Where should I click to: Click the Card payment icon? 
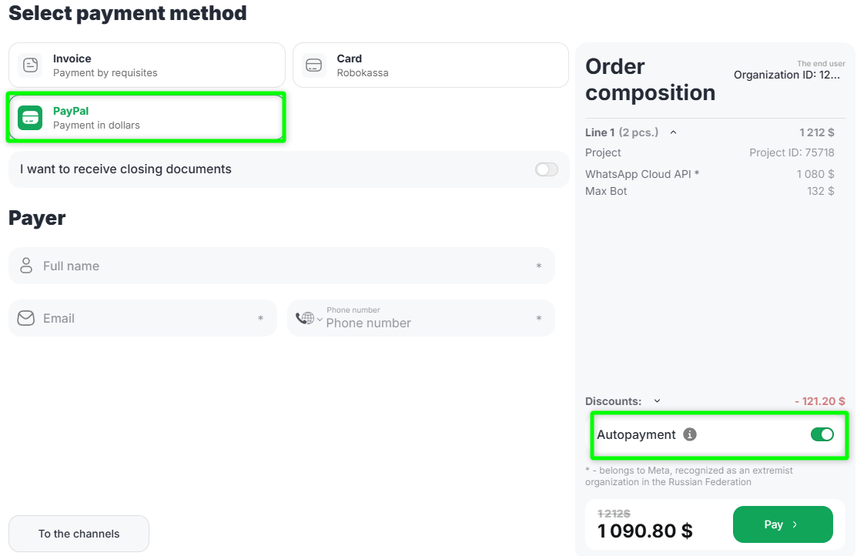pos(314,65)
